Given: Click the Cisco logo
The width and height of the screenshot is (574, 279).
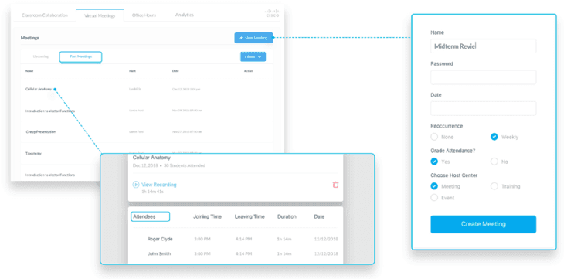Looking at the screenshot, I should 272,13.
